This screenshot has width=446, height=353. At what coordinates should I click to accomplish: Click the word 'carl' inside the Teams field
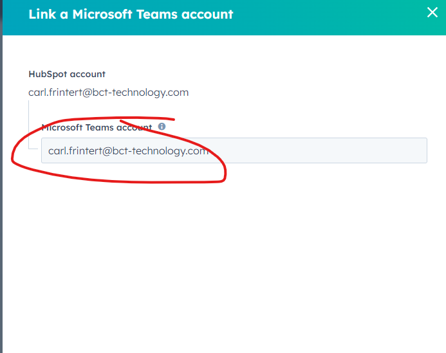(x=57, y=151)
